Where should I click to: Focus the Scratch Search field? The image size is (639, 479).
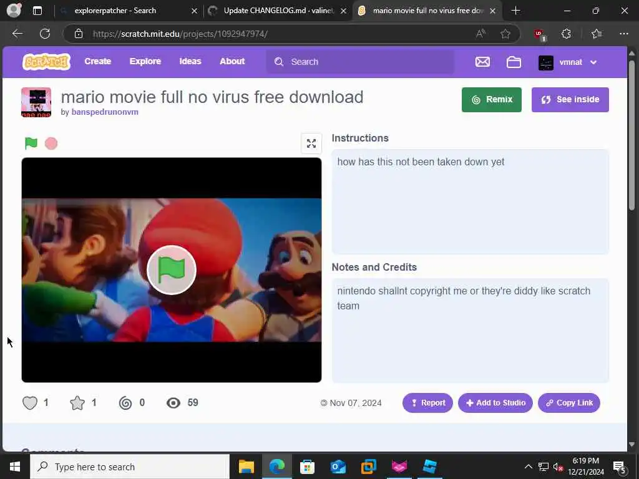[x=360, y=62]
